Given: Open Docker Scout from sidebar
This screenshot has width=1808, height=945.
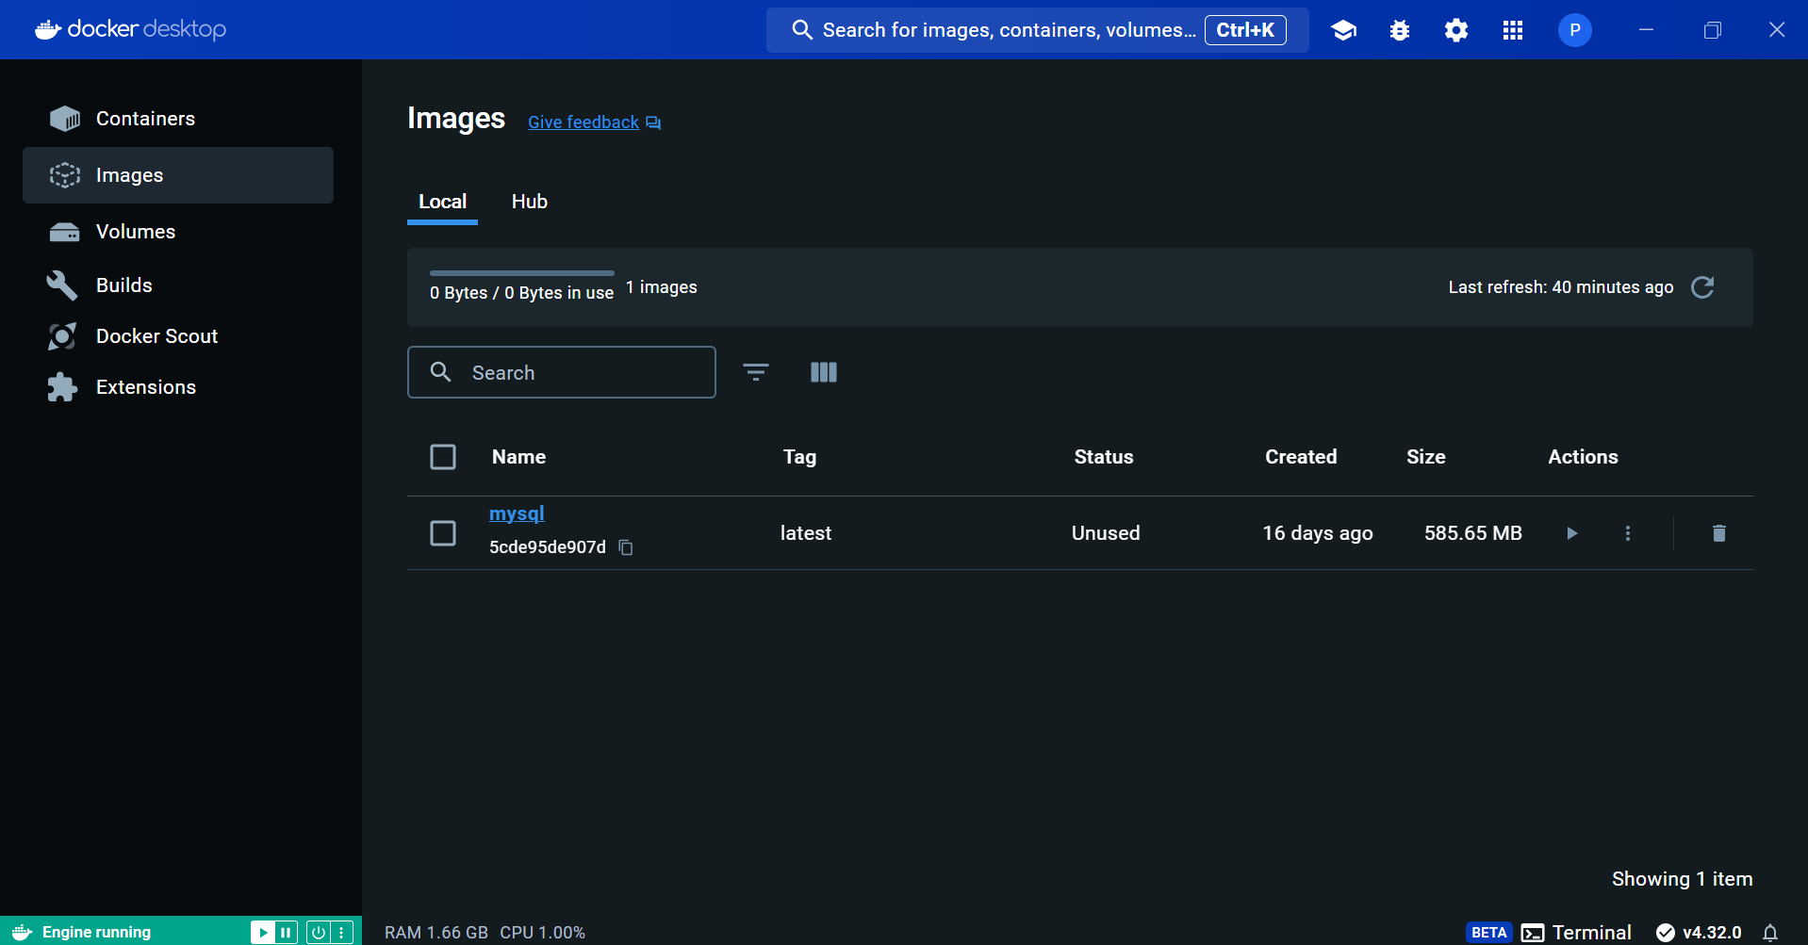Looking at the screenshot, I should tap(178, 336).
